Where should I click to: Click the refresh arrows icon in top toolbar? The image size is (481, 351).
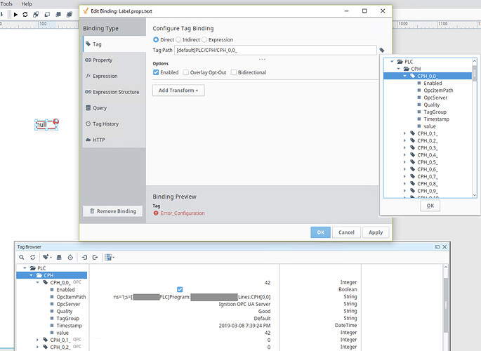pos(25,15)
